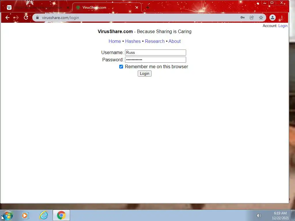The width and height of the screenshot is (295, 221).
Task: Open a new browser tab
Action: click(148, 7)
